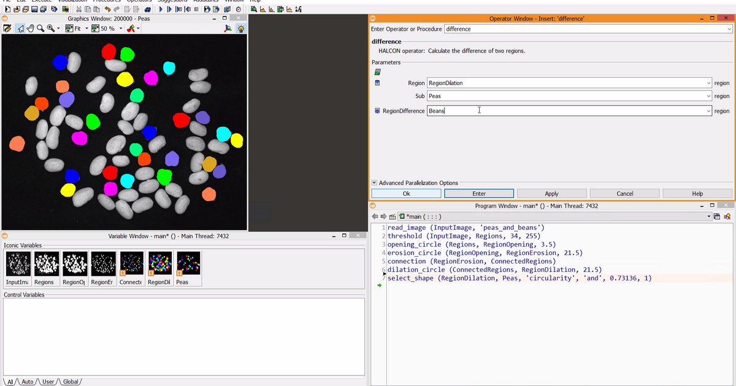Select the hand pan tool in Graphics Window

(x=30, y=29)
